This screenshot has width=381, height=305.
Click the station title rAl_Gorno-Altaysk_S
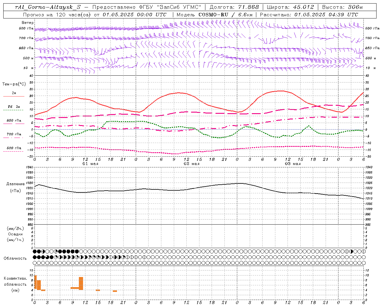48,7
